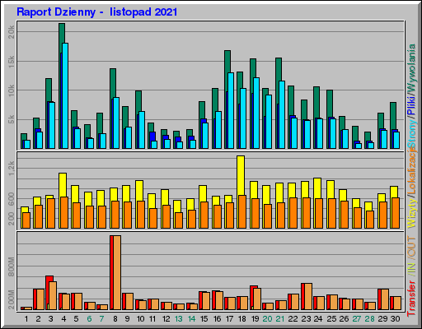Select green weekend day label 20

(x=267, y=319)
